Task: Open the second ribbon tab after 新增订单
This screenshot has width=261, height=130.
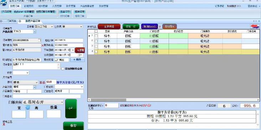Action: tap(29, 6)
